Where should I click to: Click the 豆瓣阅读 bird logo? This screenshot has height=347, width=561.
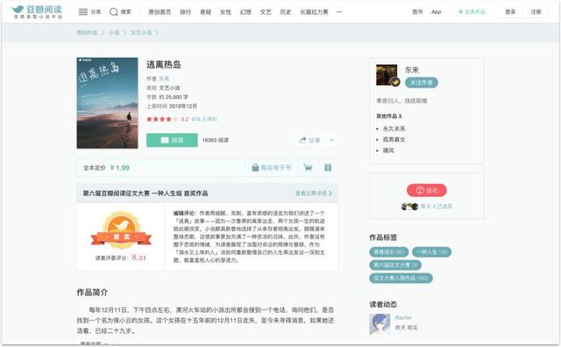[37, 11]
